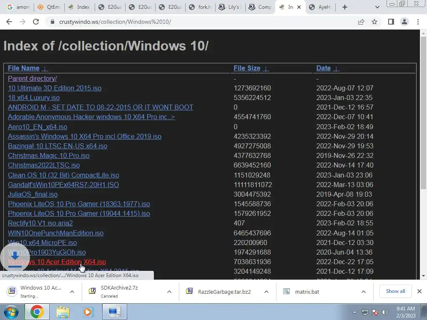Sort by the Date column header
The height and width of the screenshot is (320, 427).
click(323, 68)
